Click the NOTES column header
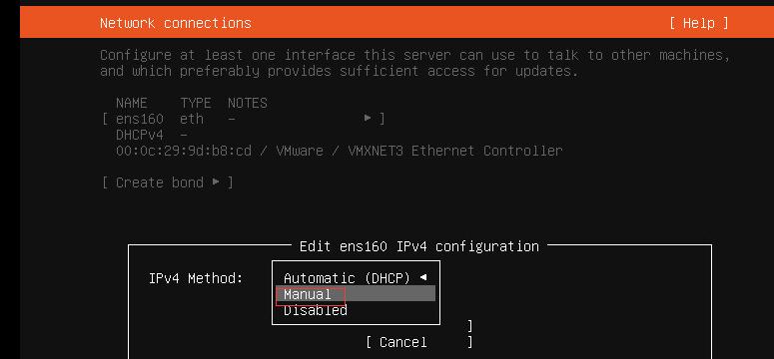Image resolution: width=774 pixels, height=359 pixels. (x=248, y=103)
